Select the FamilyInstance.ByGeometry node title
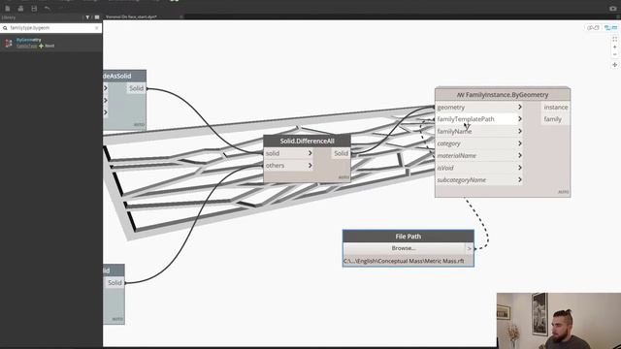 click(x=503, y=95)
